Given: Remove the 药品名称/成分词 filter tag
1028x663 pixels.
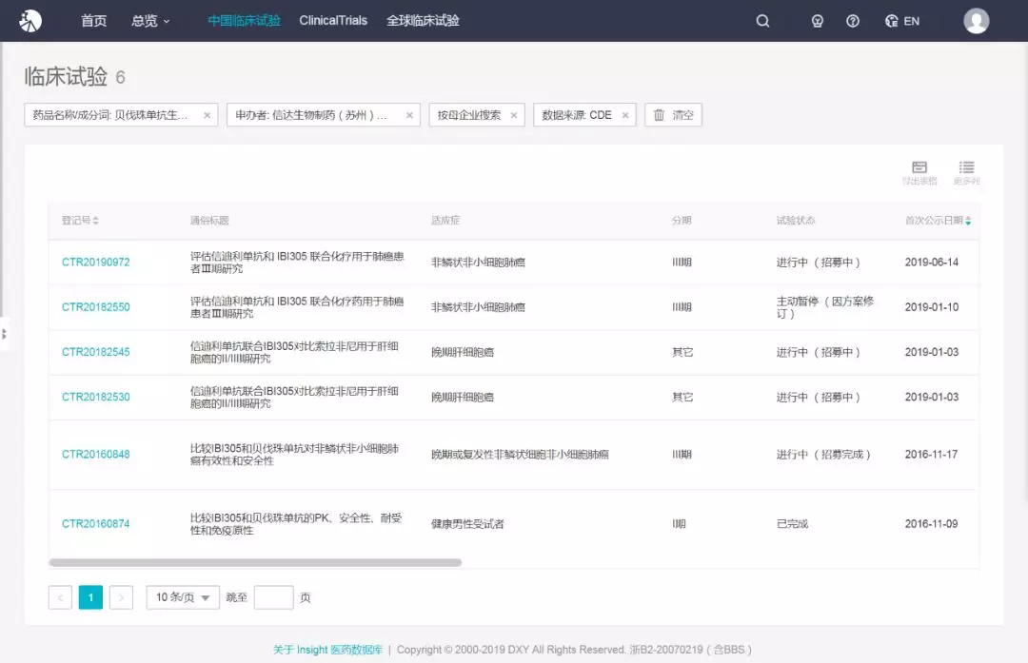Looking at the screenshot, I should 208,115.
